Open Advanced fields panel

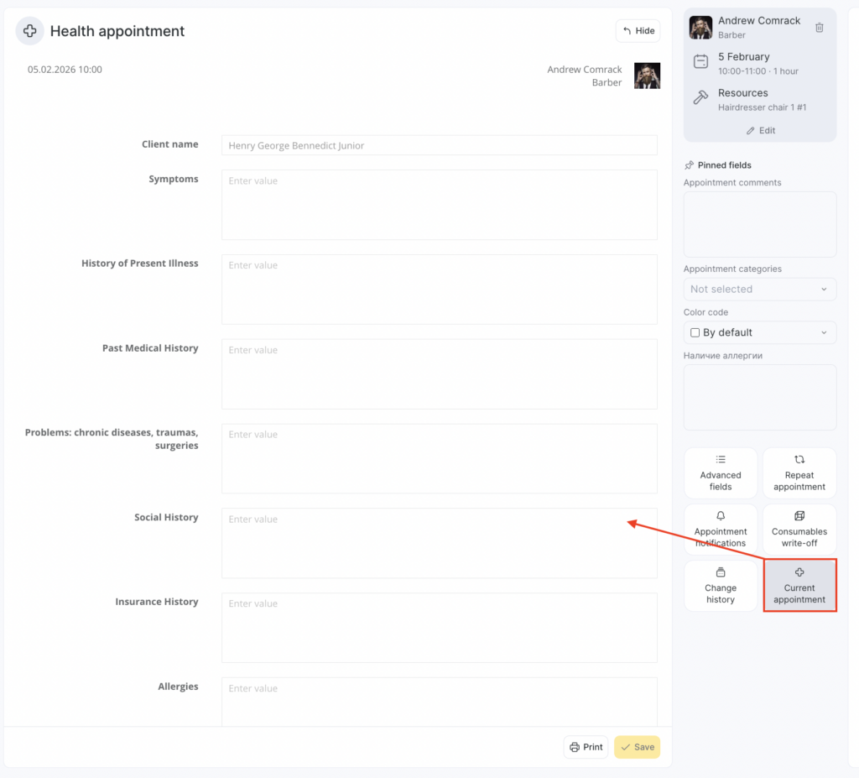point(721,473)
